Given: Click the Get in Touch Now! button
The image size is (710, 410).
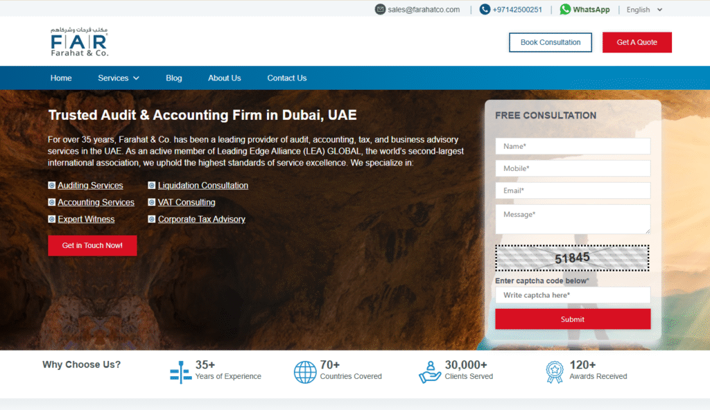Looking at the screenshot, I should click(92, 245).
